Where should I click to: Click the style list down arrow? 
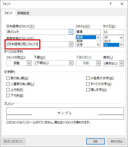[x=98, y=45]
